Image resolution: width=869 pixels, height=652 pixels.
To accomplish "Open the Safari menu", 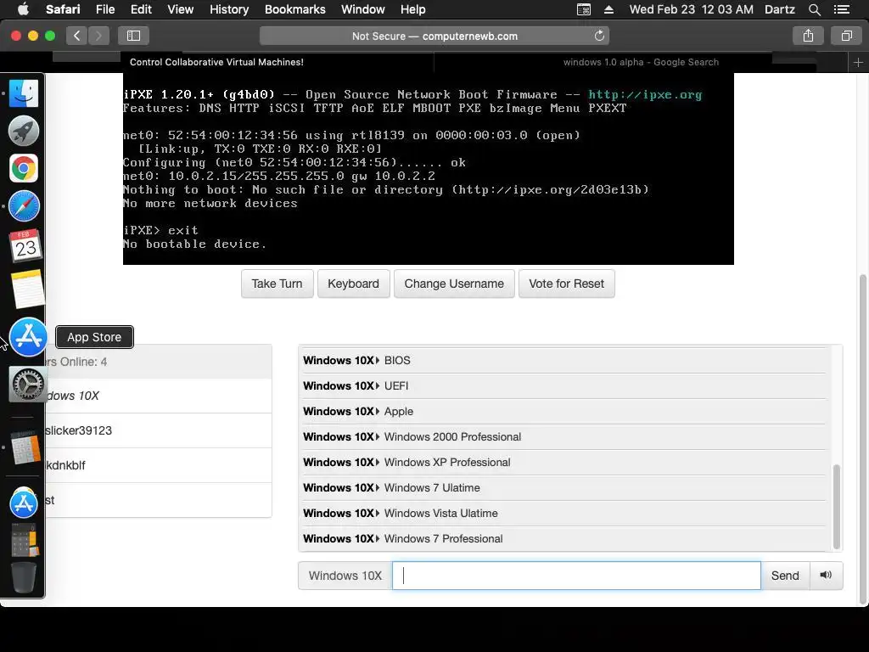I will (x=63, y=9).
